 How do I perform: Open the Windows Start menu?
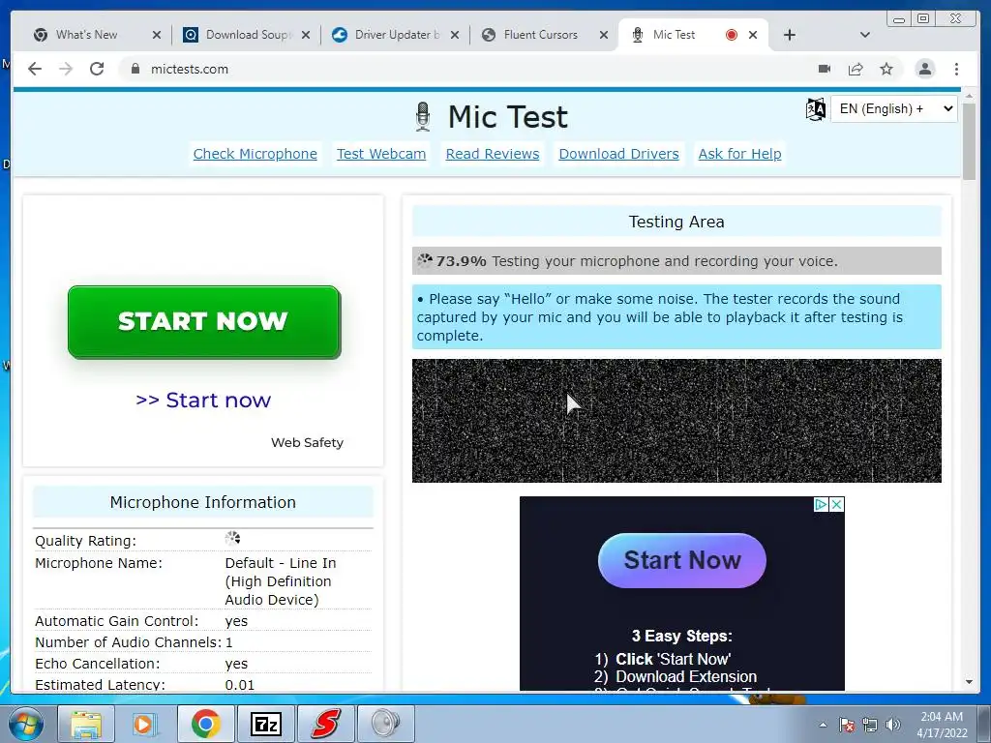click(x=26, y=724)
